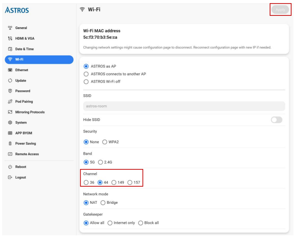Set Gatekeeper to Allow all
The image size is (296, 240).
coord(86,223)
